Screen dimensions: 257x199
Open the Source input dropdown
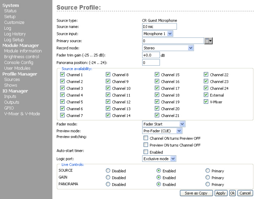pos(170,34)
